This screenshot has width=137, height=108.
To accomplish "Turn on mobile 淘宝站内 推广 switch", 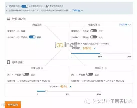I will tap(26, 74).
